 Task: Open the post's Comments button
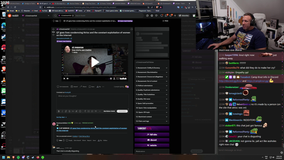pyautogui.click(x=63, y=87)
